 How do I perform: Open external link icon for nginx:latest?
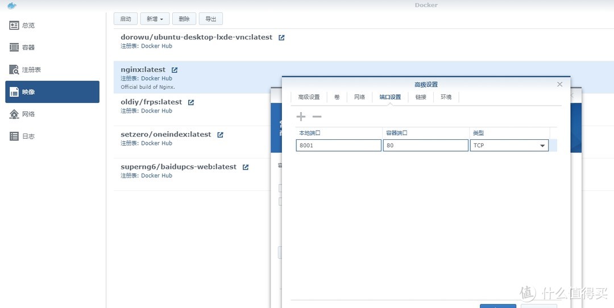coord(175,70)
